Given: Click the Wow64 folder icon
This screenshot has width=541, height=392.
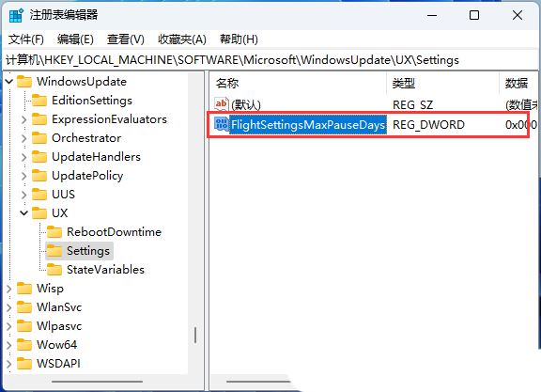Looking at the screenshot, I should click(24, 345).
